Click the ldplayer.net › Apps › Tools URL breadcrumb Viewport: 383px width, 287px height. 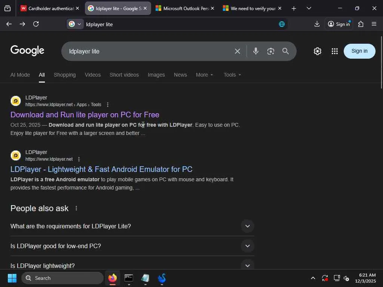[63, 105]
